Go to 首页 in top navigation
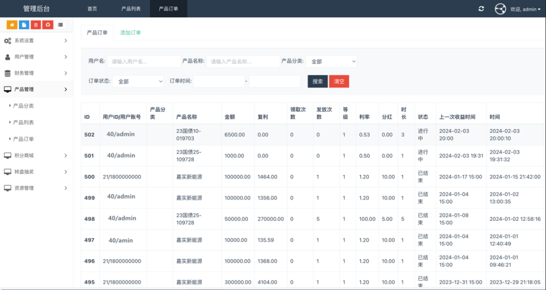This screenshot has height=290, width=546. 92,9
